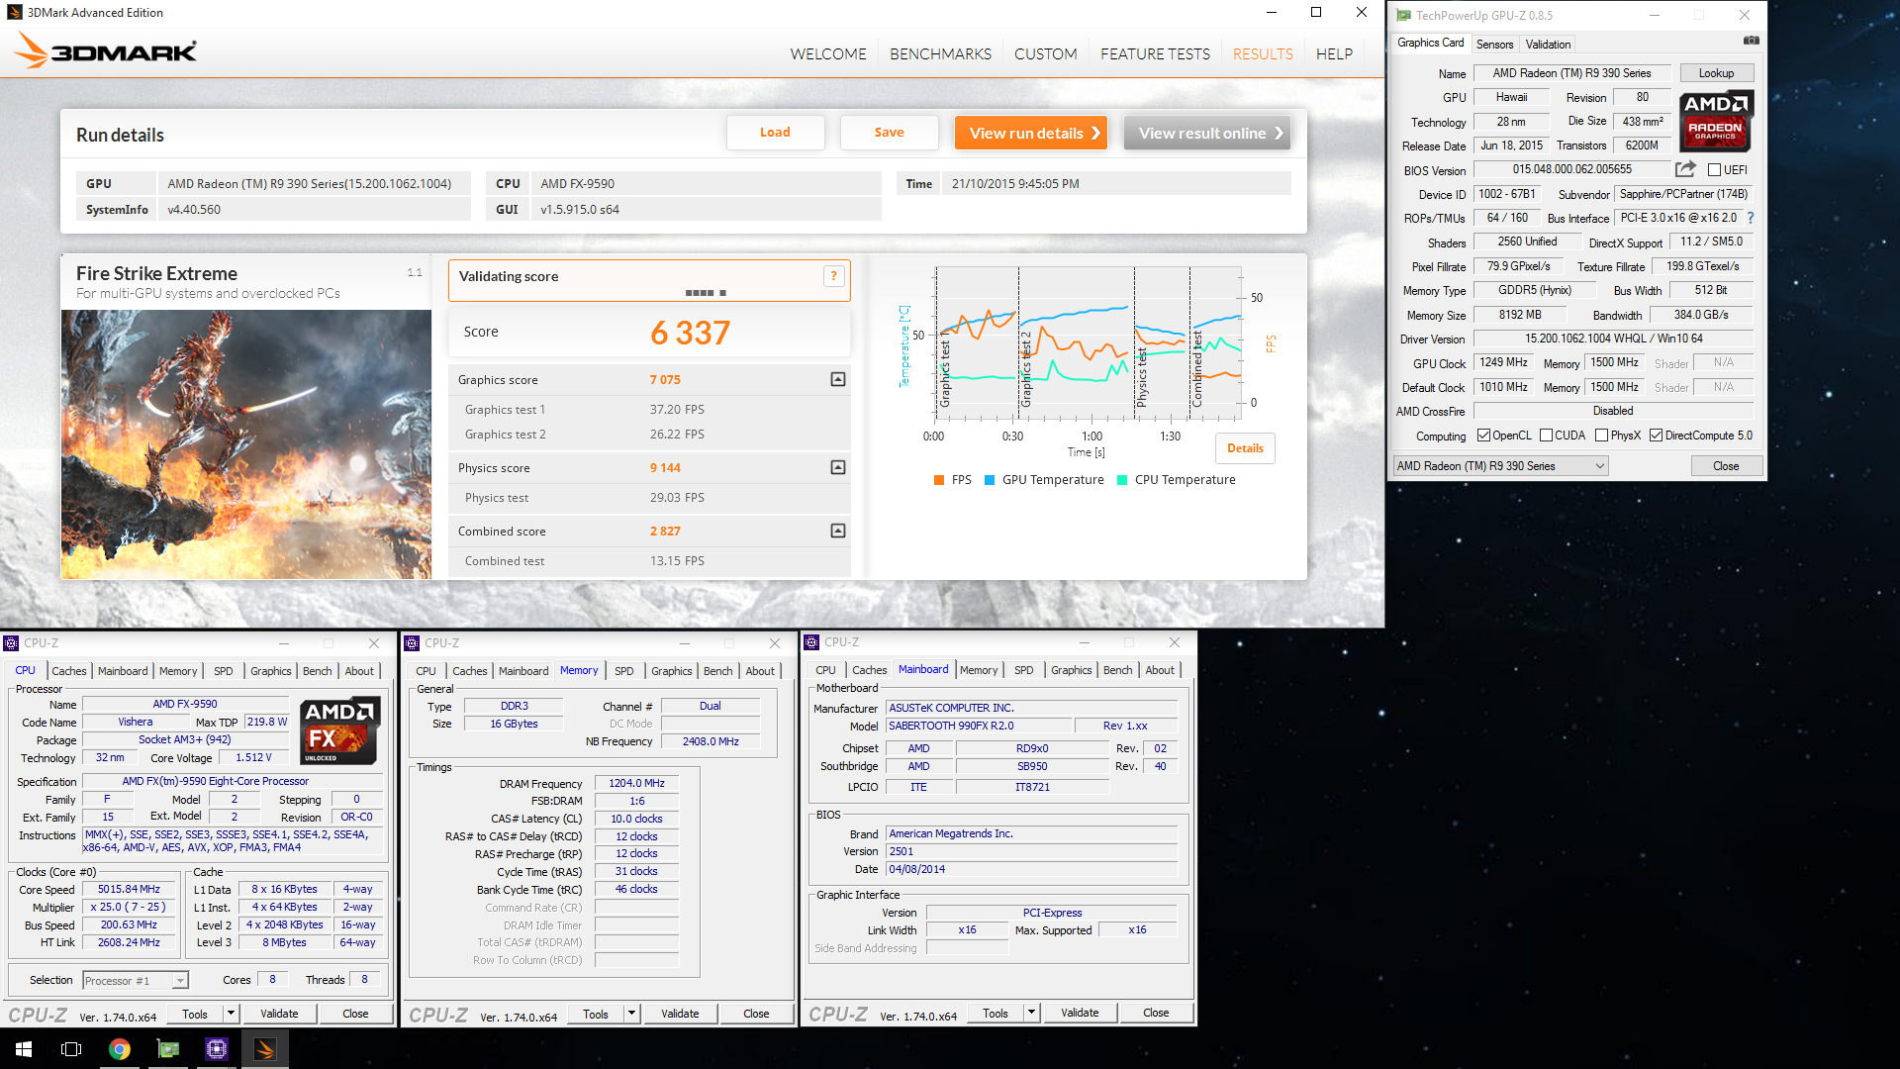Open the 3DMark taskbar icon
Image resolution: width=1900 pixels, height=1069 pixels.
tap(265, 1049)
